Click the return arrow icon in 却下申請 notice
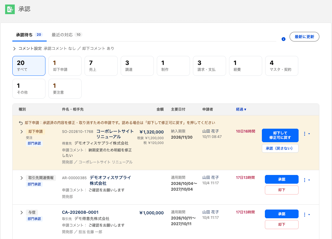The width and height of the screenshot is (332, 239). [21, 123]
